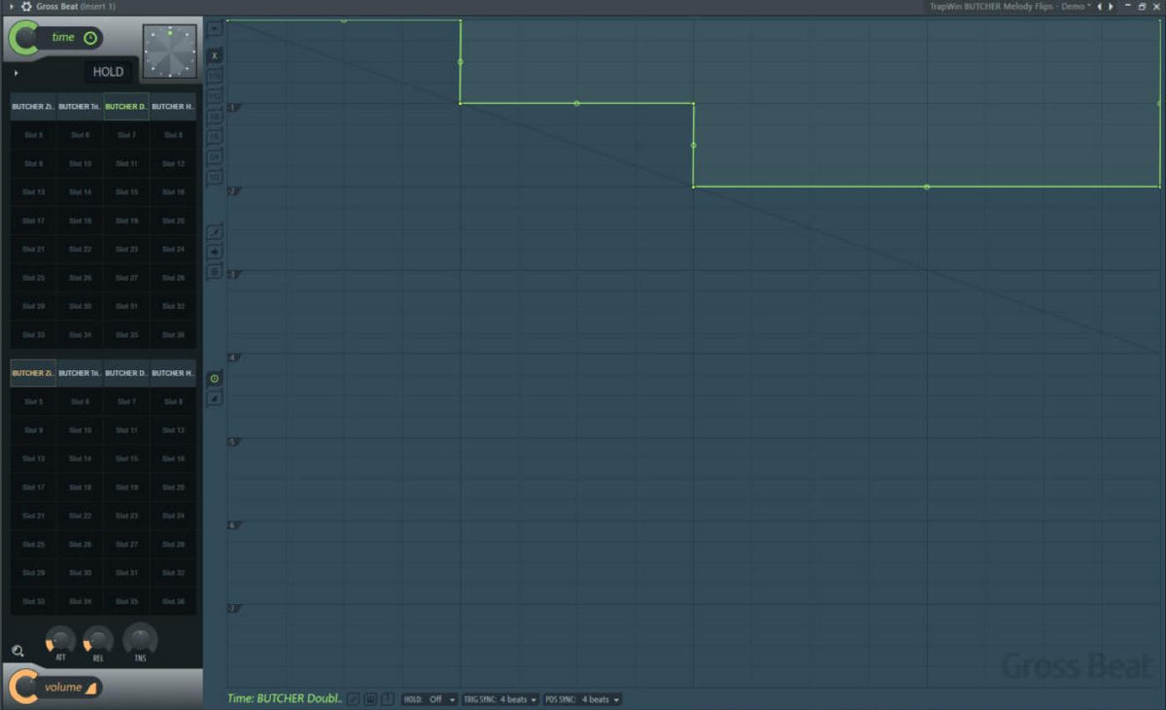The height and width of the screenshot is (710, 1166).
Task: Click the pencil draw tool in envelope sidebar
Action: 215,232
